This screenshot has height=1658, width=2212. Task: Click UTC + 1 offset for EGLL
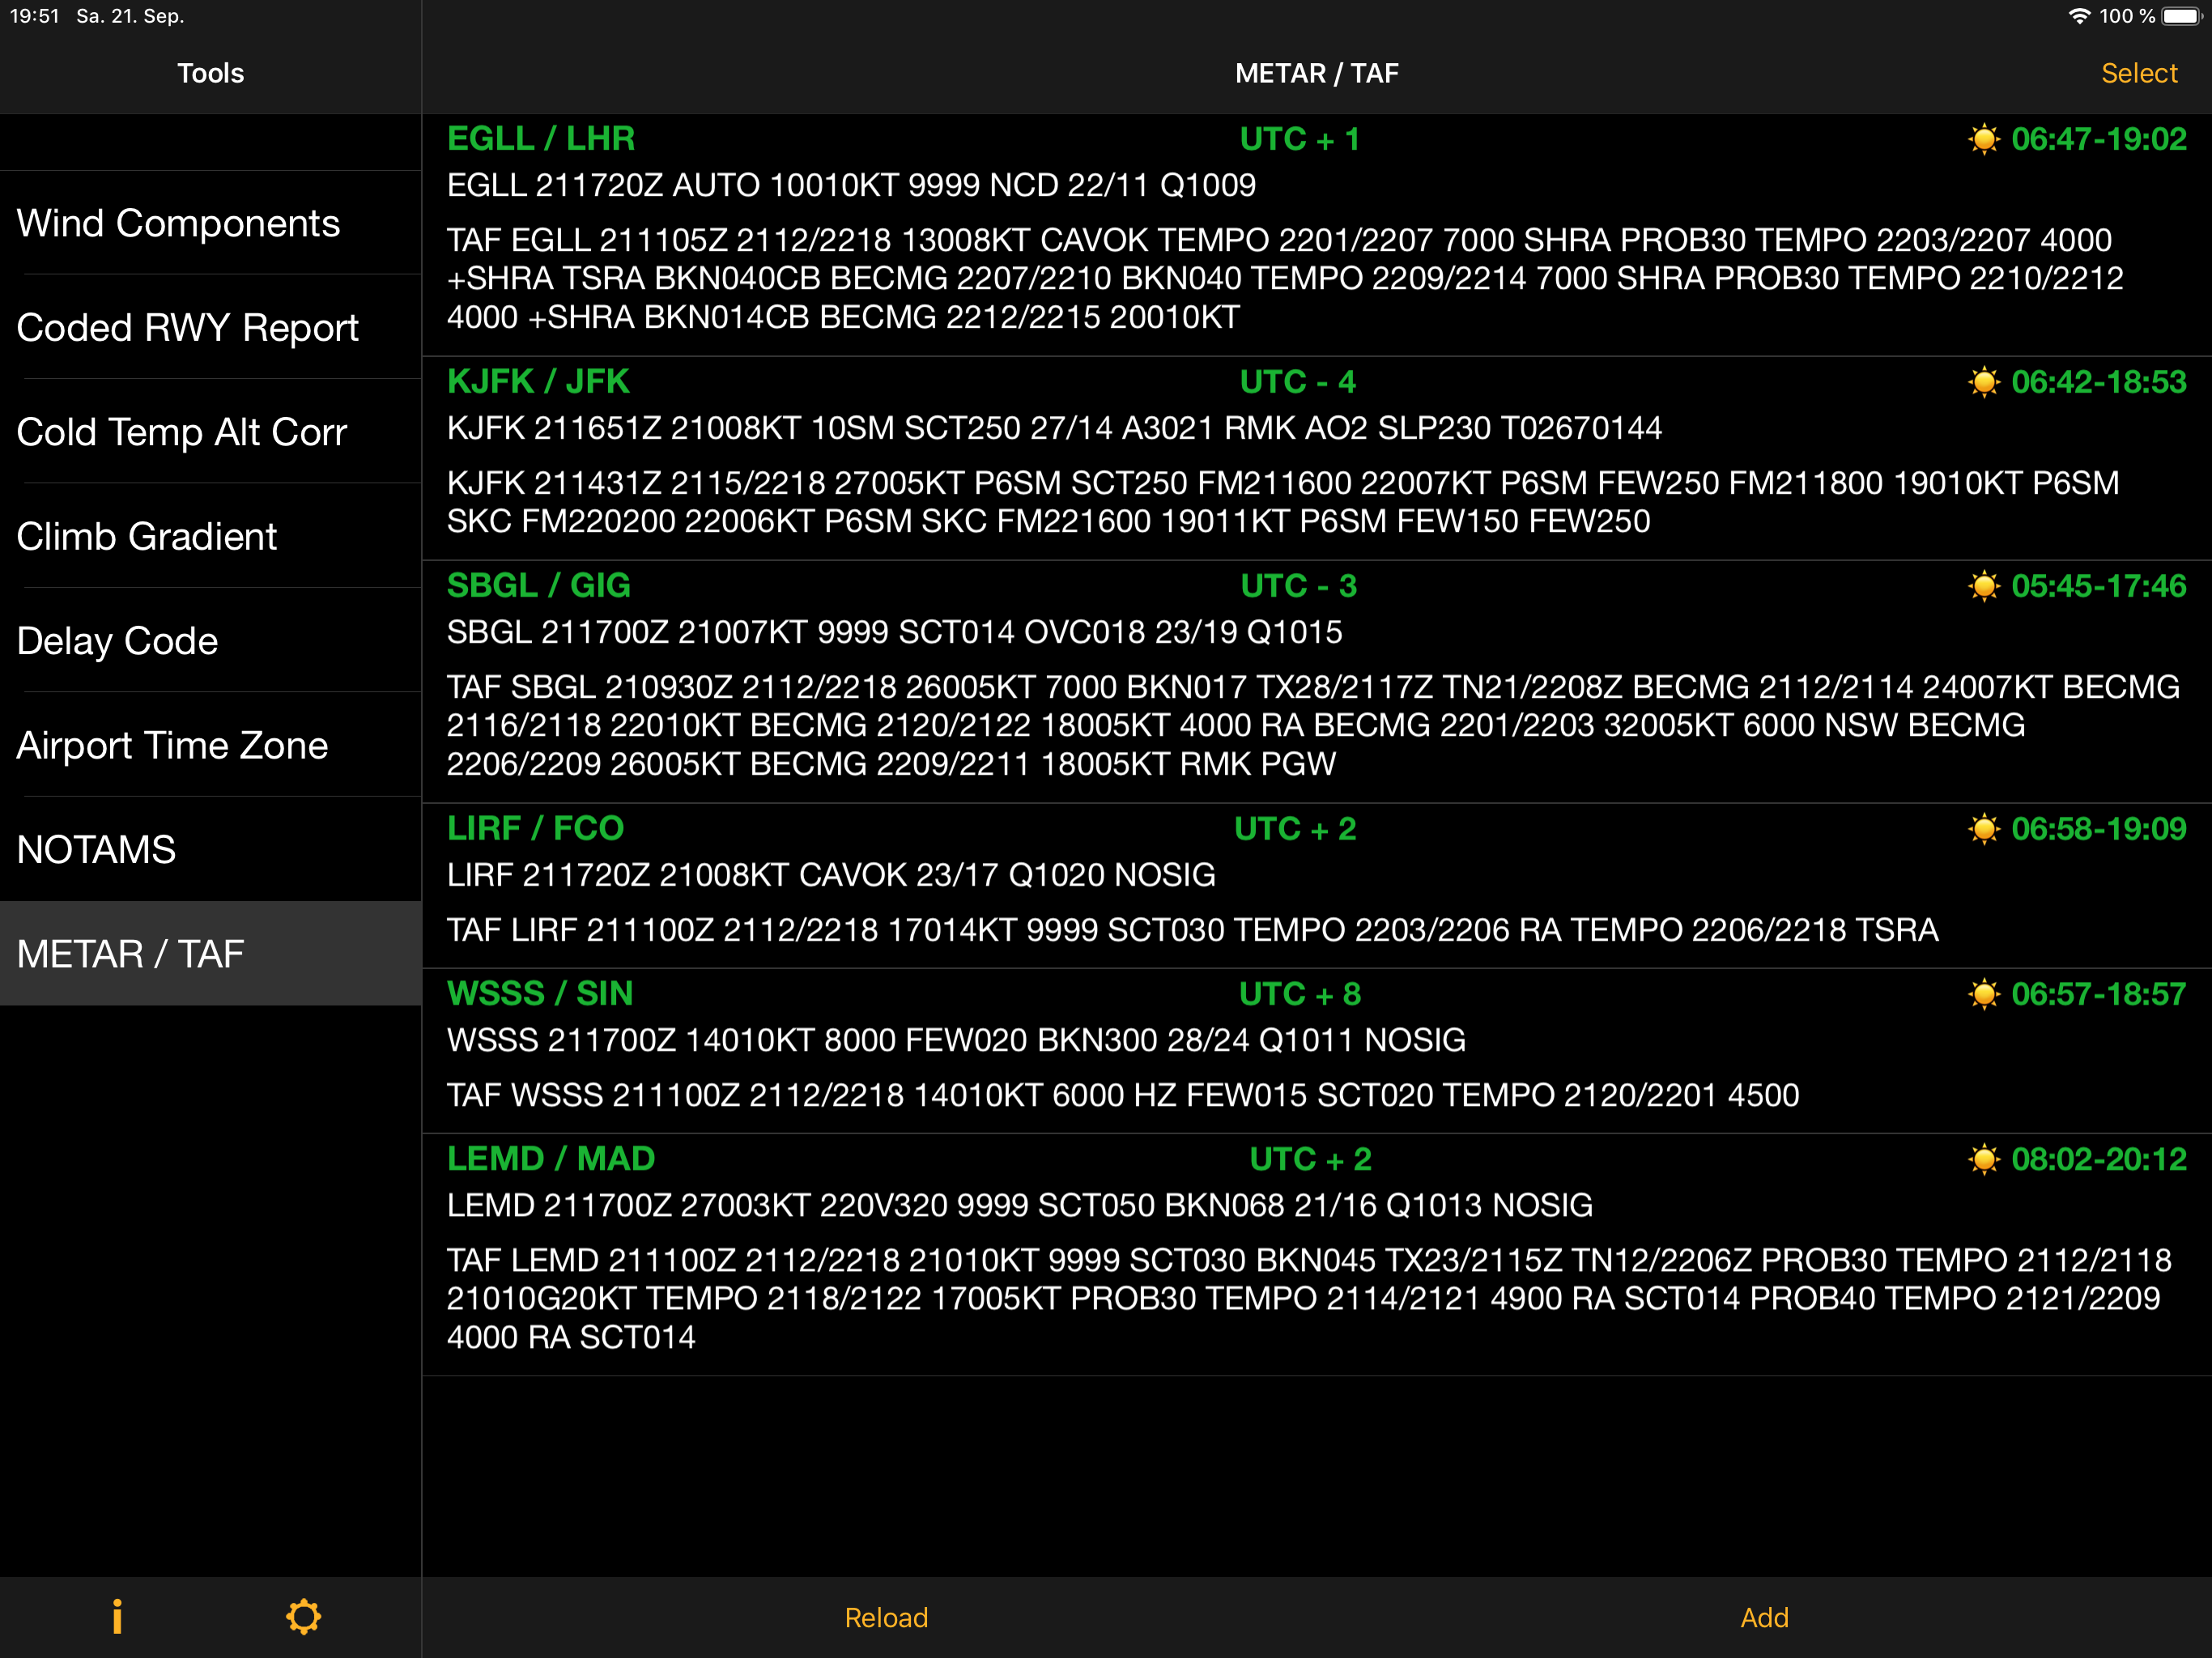1299,139
